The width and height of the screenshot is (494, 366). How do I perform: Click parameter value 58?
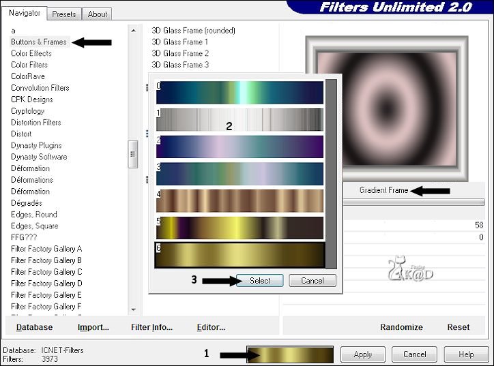tap(479, 226)
